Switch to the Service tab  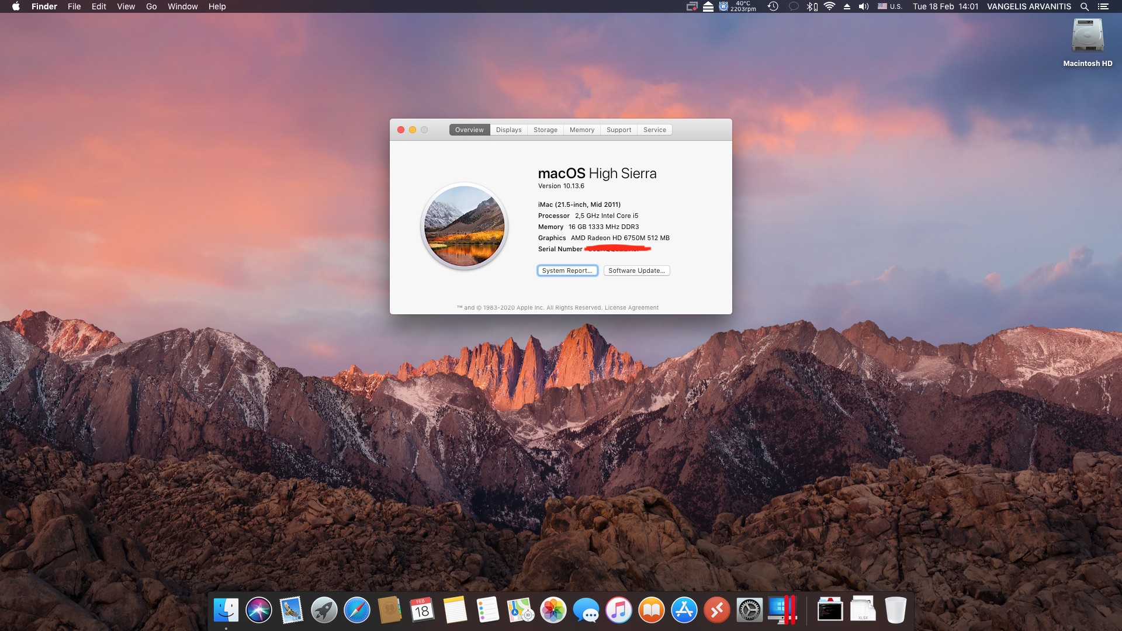coord(654,130)
